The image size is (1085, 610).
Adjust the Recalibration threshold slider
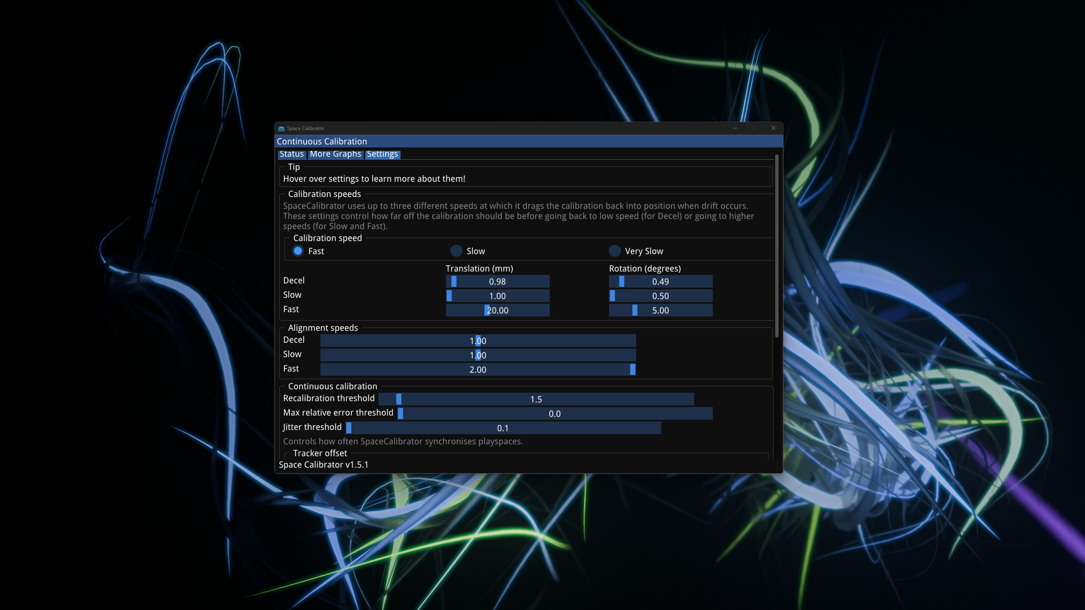coord(537,399)
